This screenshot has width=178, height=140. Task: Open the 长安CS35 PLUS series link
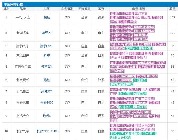(x=47, y=131)
